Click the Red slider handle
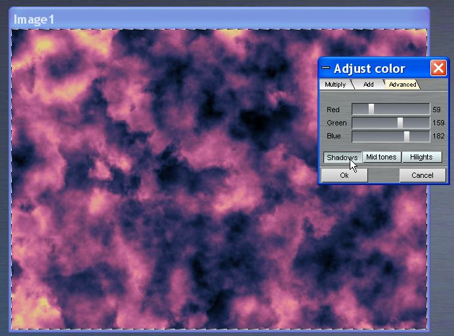 click(x=371, y=110)
